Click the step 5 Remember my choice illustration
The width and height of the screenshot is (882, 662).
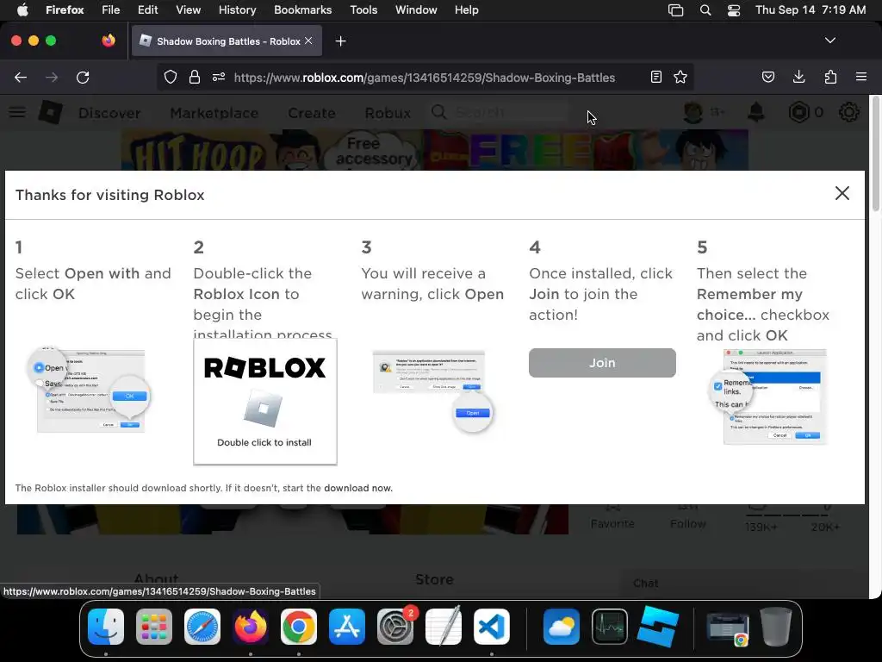click(x=768, y=397)
